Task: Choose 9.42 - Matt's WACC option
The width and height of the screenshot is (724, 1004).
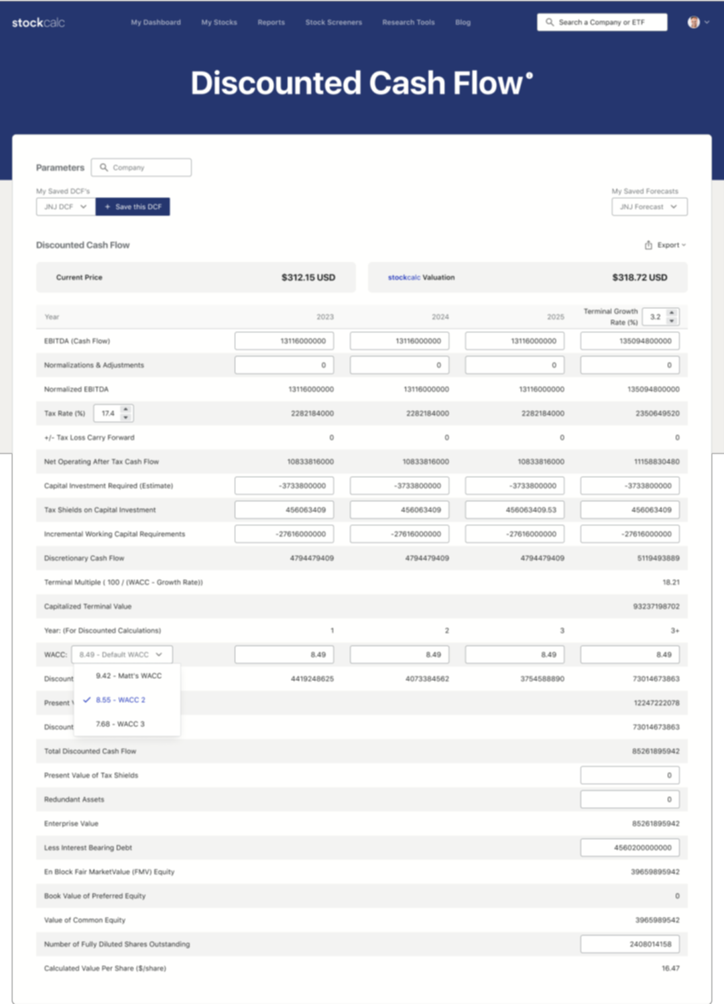Action: (x=128, y=676)
